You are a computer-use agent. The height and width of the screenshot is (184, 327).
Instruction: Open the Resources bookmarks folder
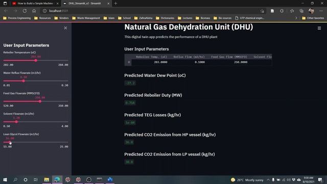tap(42, 18)
